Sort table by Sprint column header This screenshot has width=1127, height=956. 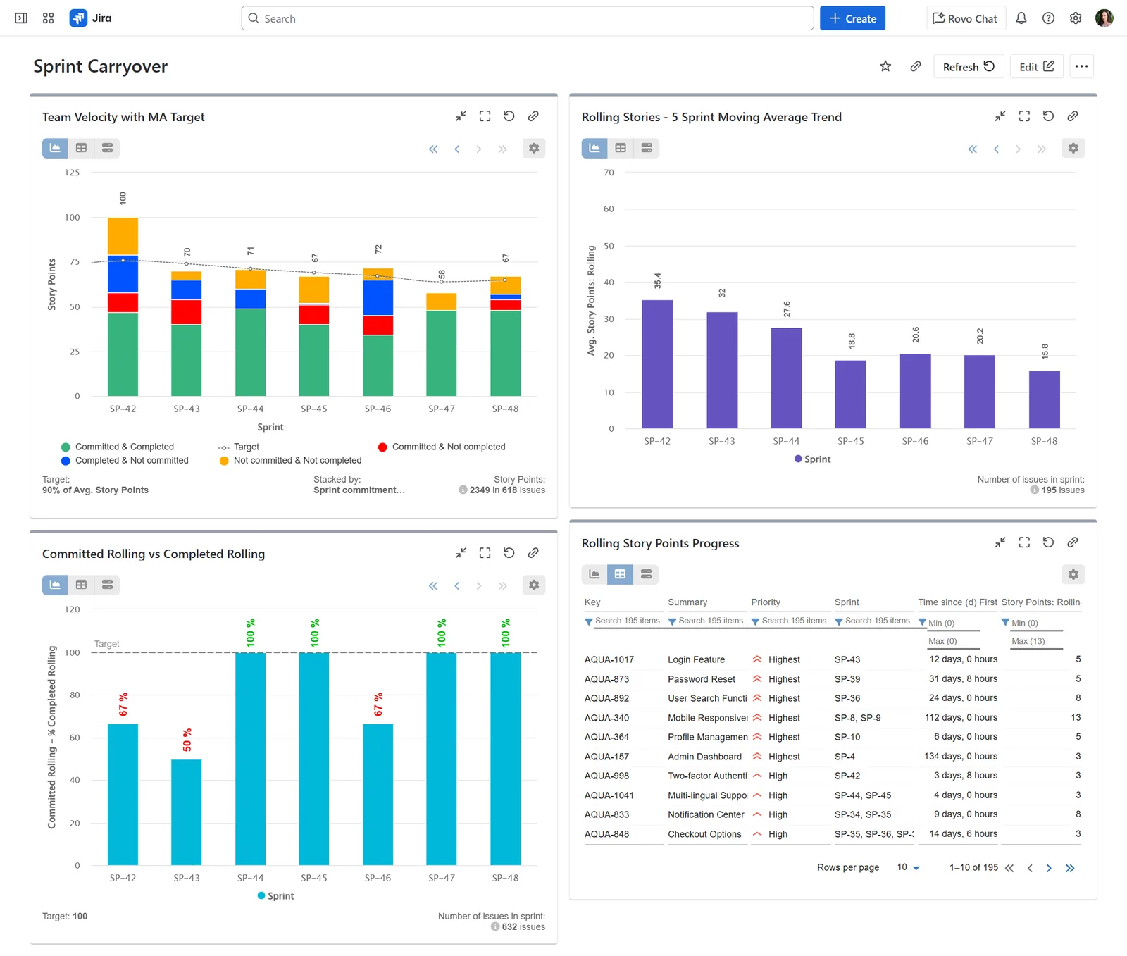click(847, 602)
